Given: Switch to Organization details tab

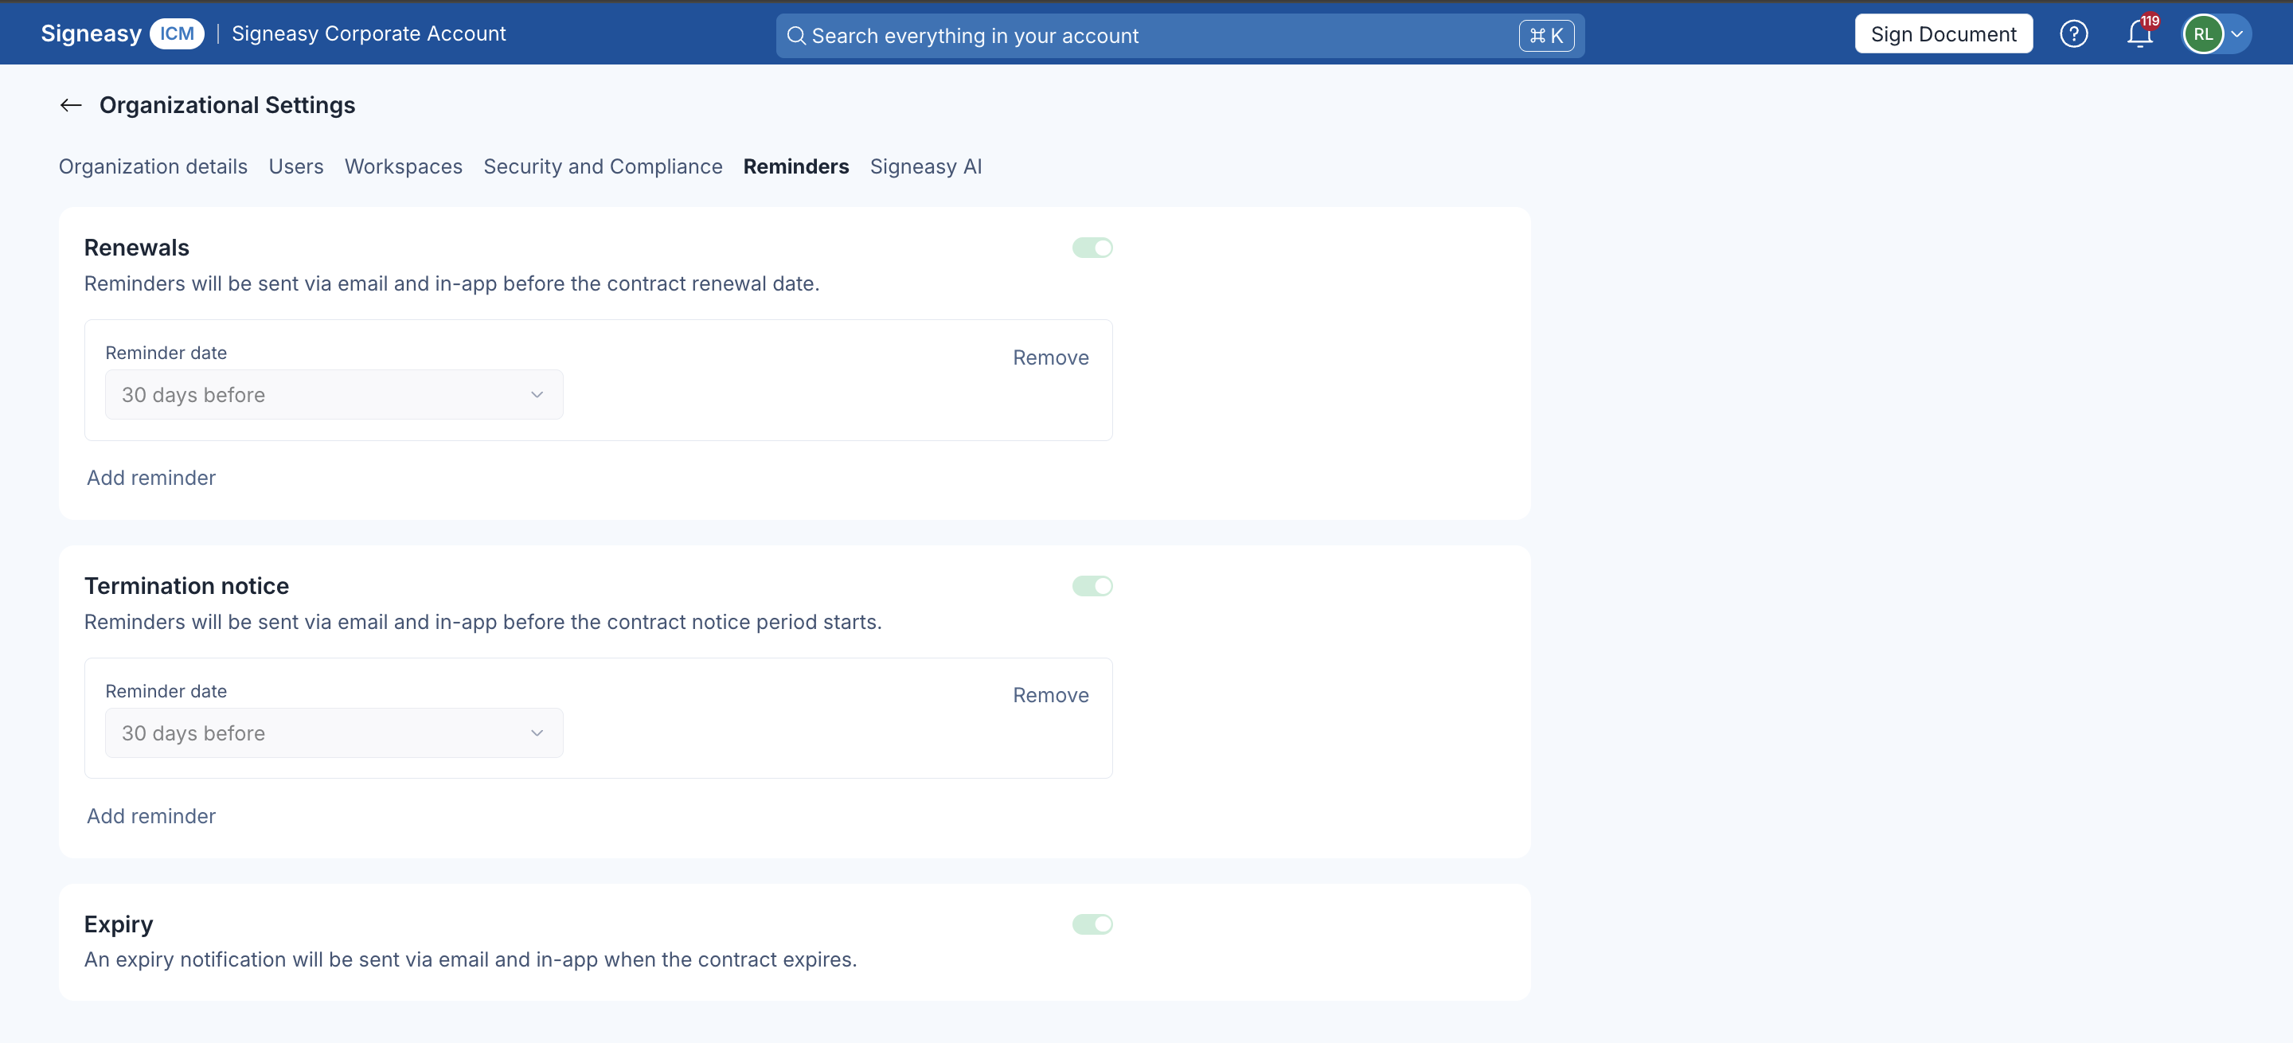Looking at the screenshot, I should [x=153, y=166].
